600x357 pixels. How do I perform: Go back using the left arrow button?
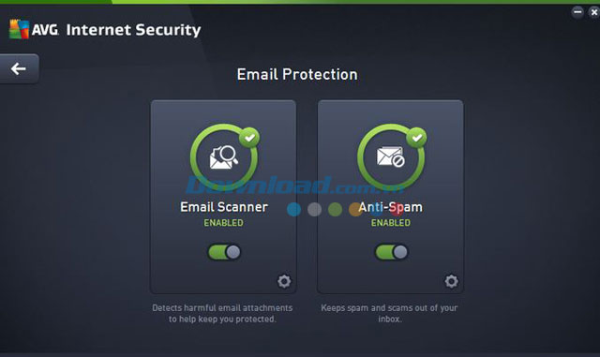click(x=19, y=68)
